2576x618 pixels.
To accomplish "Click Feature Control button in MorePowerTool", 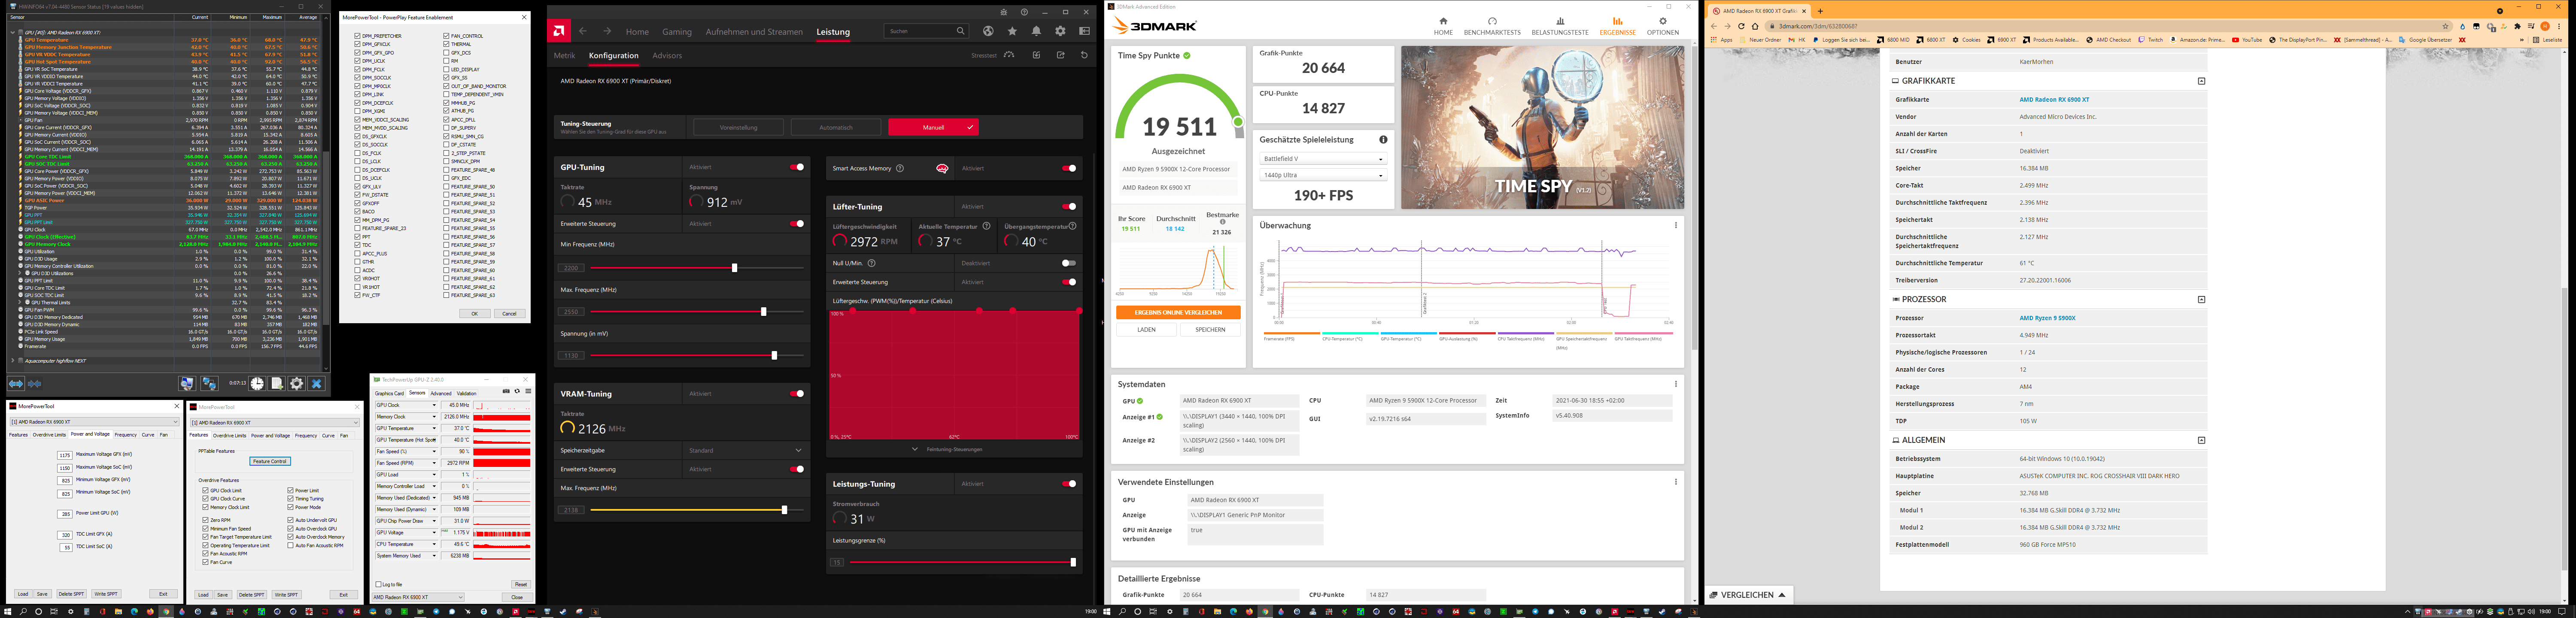I will coord(270,461).
